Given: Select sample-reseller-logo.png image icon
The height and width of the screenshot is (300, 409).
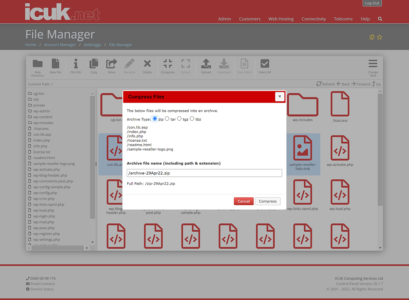Looking at the screenshot, I should [x=303, y=148].
